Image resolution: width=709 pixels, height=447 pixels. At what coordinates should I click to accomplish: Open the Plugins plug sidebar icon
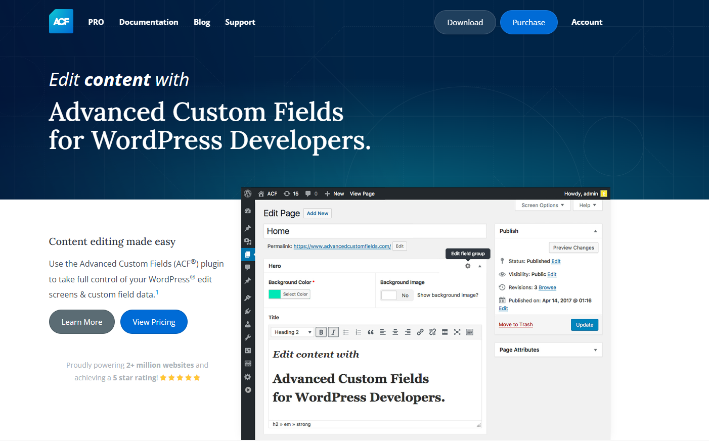point(248,311)
